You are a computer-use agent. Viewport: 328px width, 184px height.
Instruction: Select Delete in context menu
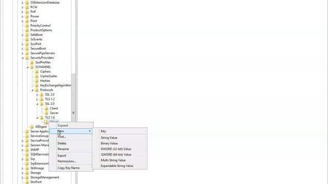pos(71,143)
